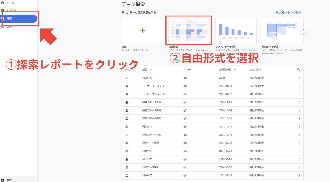Choose the 経路データ探索 template thumbnail
This screenshot has height=182, width=330.
[x=283, y=31]
